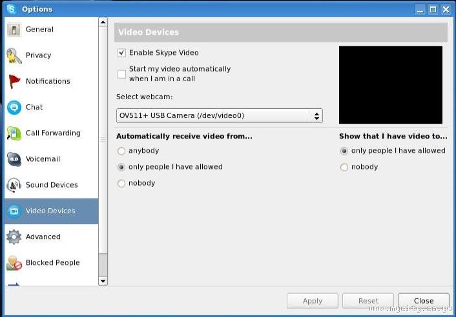456x317 pixels.
Task: Open the Call Forwarding phone icon
Action: click(x=14, y=133)
